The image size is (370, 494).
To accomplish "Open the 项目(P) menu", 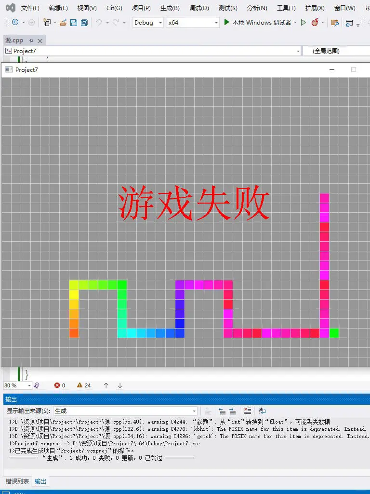I will click(141, 8).
